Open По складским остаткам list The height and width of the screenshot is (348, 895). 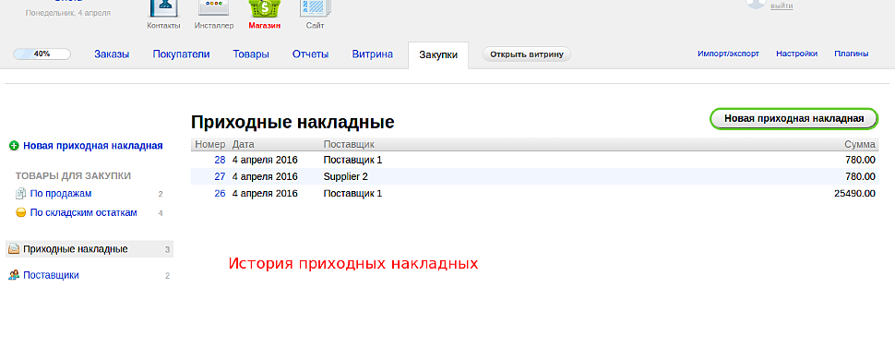[83, 212]
